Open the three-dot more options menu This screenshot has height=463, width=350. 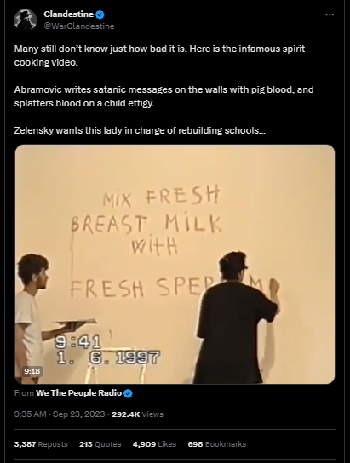click(330, 14)
